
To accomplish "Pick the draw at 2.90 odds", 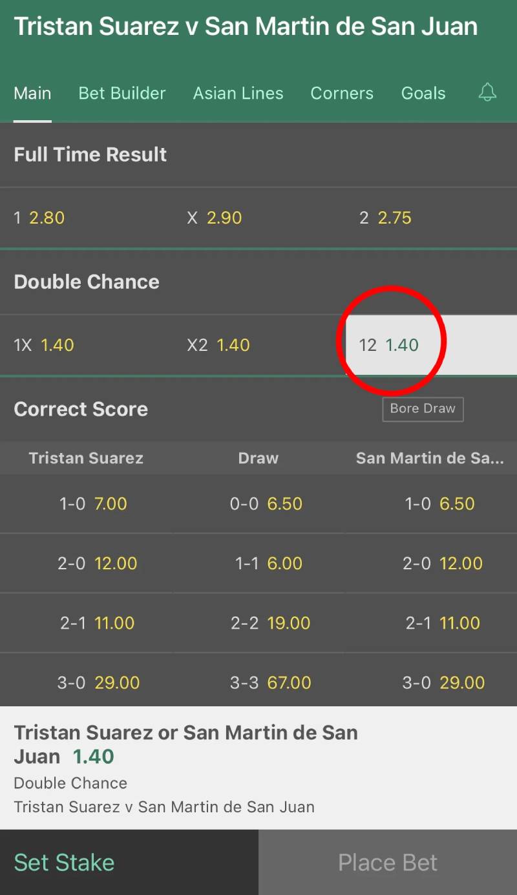I will coord(258,218).
